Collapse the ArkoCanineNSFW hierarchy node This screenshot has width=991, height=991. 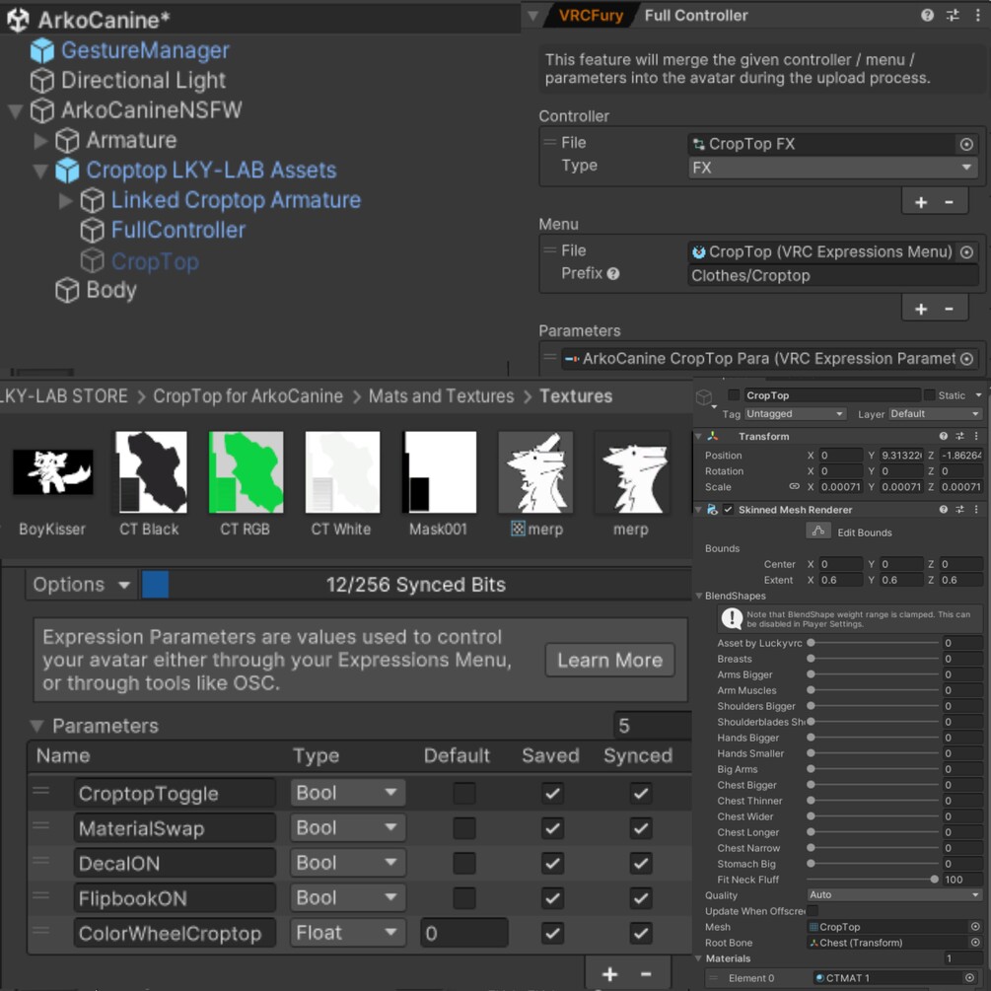coord(15,111)
